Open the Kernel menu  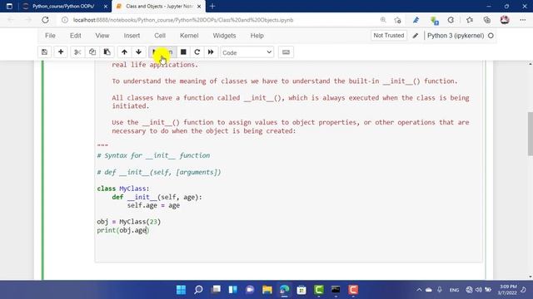pos(189,36)
